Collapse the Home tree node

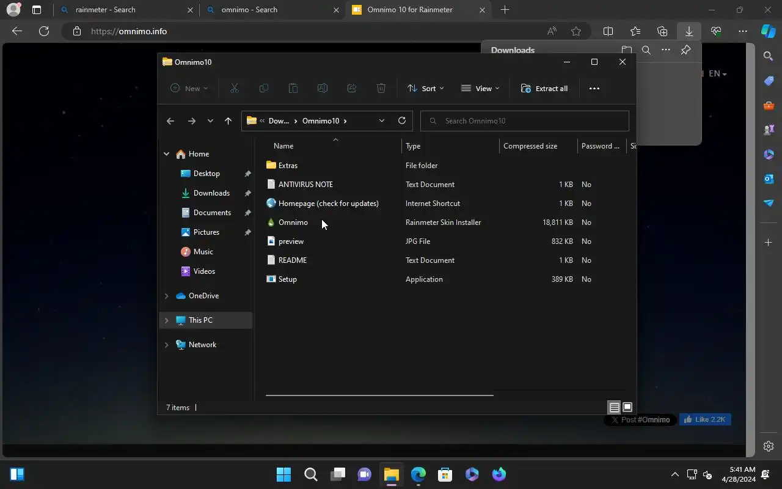[x=166, y=154]
